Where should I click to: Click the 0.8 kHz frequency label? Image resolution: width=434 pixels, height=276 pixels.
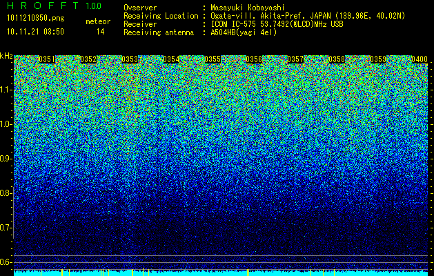(x=6, y=193)
